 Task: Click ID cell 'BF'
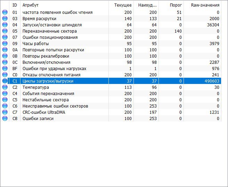(x=15, y=69)
